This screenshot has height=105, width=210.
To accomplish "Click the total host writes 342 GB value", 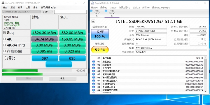I will click(198, 31).
